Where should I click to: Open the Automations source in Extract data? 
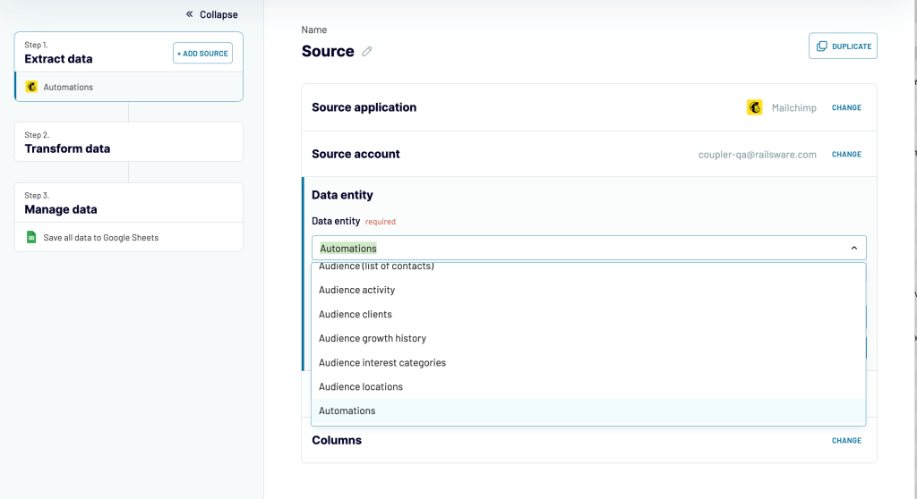pyautogui.click(x=129, y=87)
